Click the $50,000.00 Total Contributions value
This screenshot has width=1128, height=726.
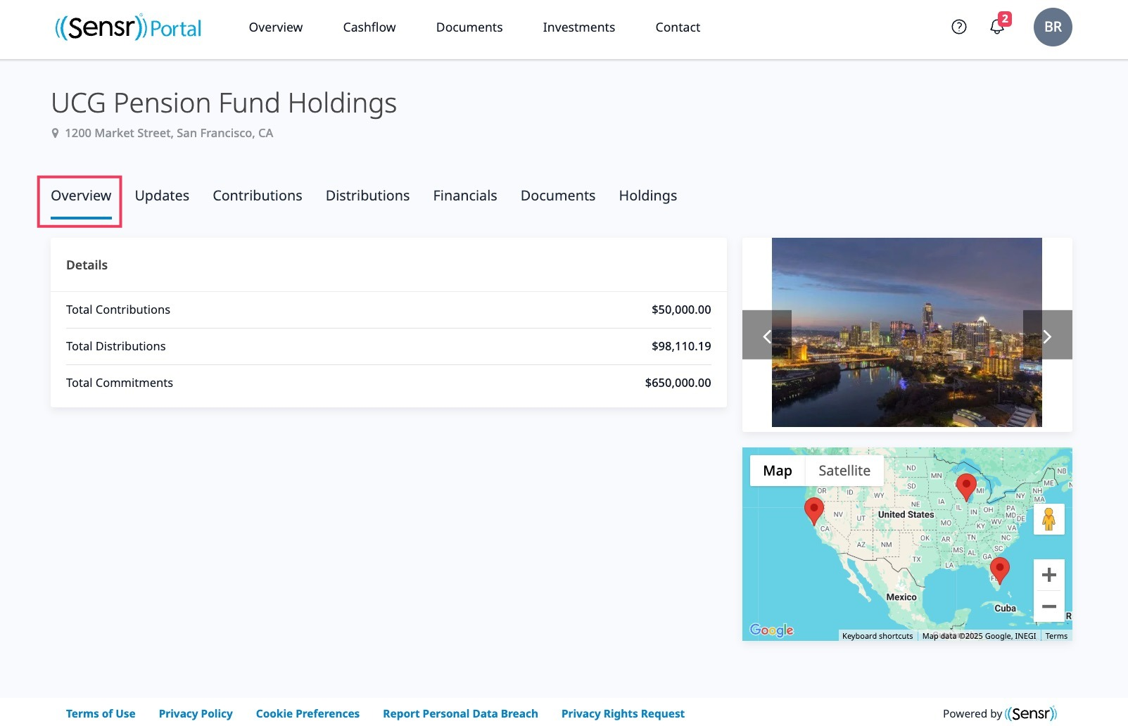681,310
